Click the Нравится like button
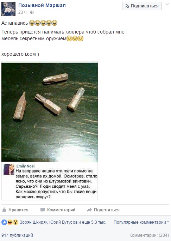 15,210
